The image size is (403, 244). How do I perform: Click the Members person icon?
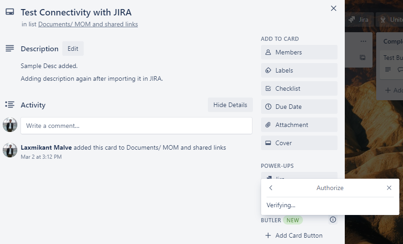click(x=268, y=52)
